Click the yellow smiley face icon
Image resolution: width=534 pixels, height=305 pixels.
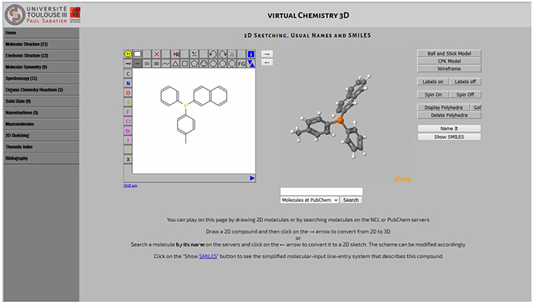(x=128, y=54)
